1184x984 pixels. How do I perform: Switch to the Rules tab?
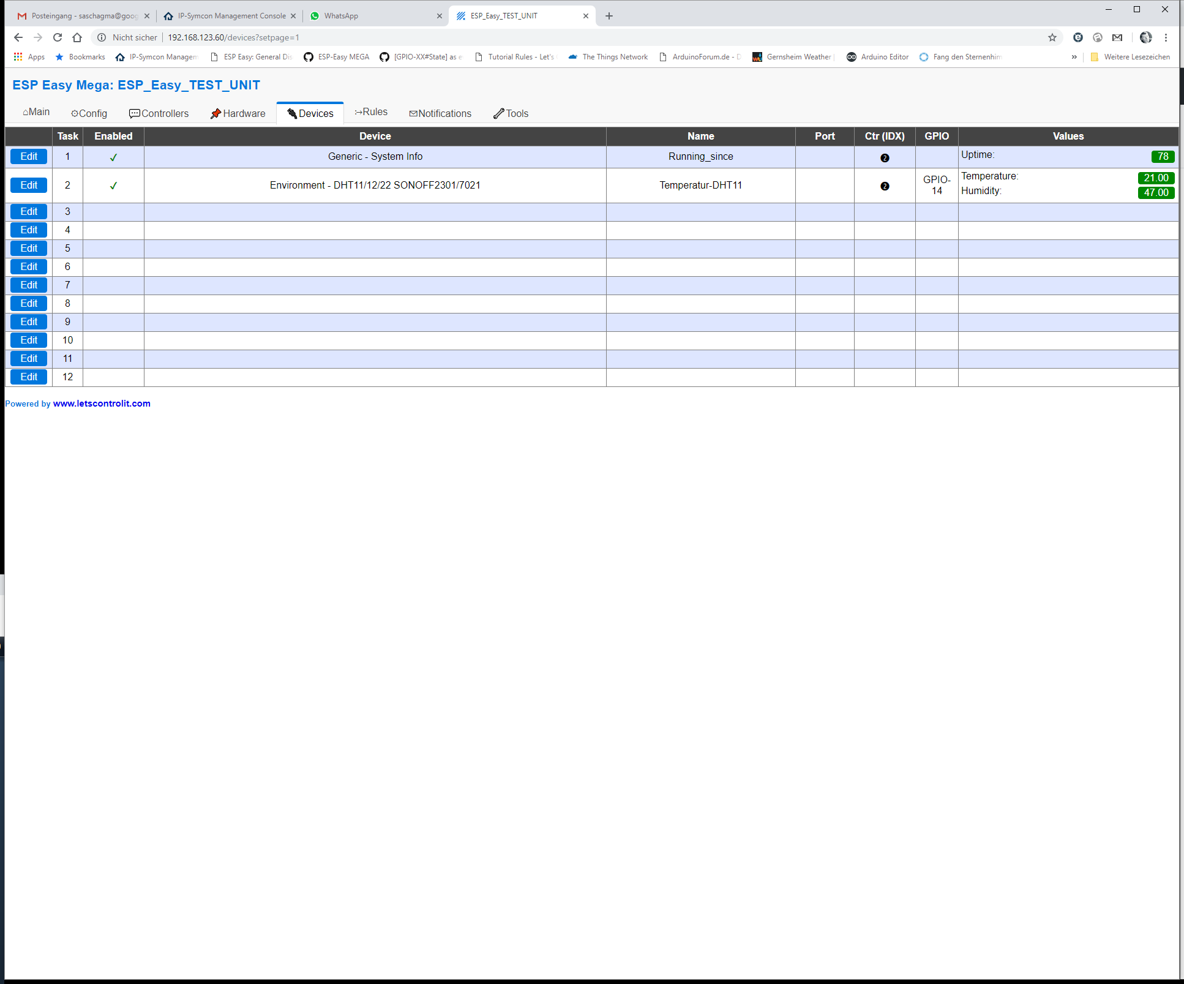[371, 111]
